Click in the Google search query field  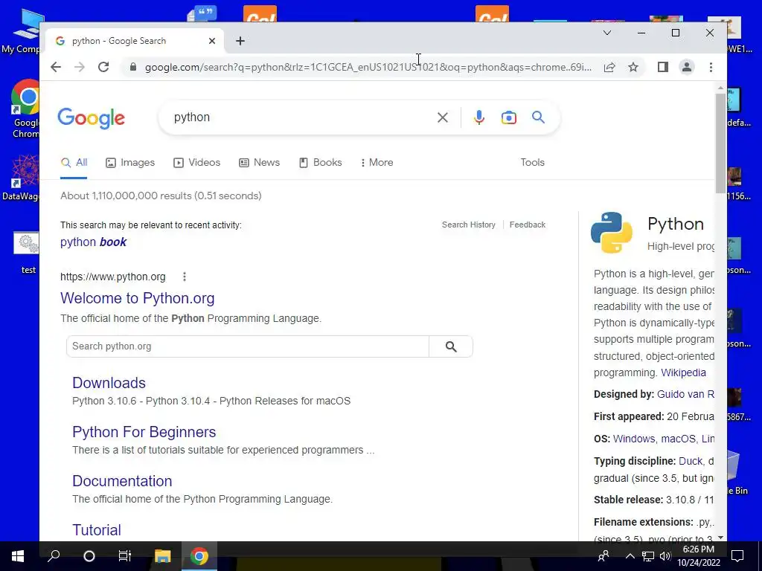tap(301, 117)
